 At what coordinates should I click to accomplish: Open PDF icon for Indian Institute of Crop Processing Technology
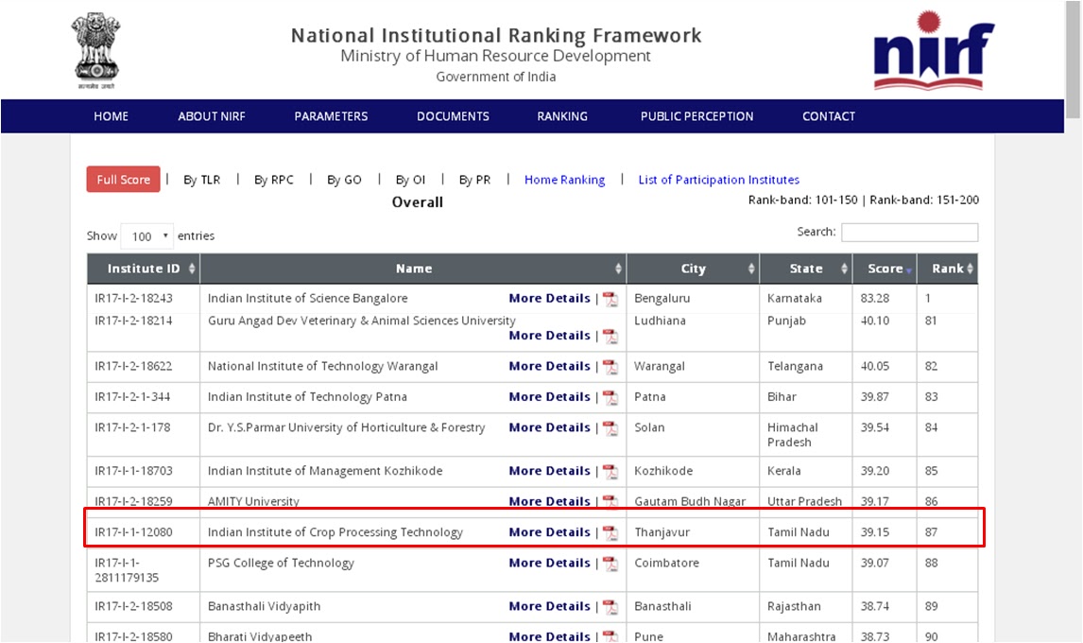[x=610, y=532]
